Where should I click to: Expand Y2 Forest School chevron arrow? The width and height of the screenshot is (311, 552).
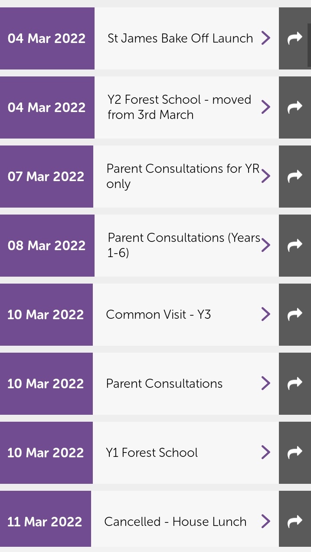click(x=266, y=107)
